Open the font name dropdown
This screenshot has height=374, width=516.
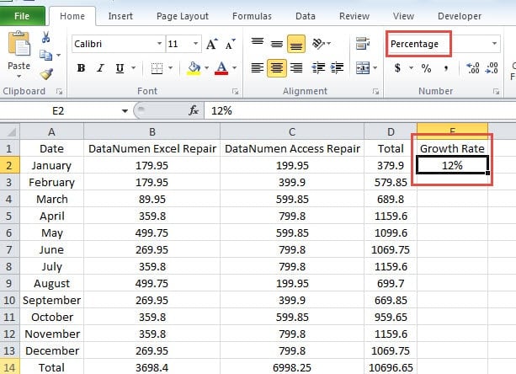[x=159, y=44]
